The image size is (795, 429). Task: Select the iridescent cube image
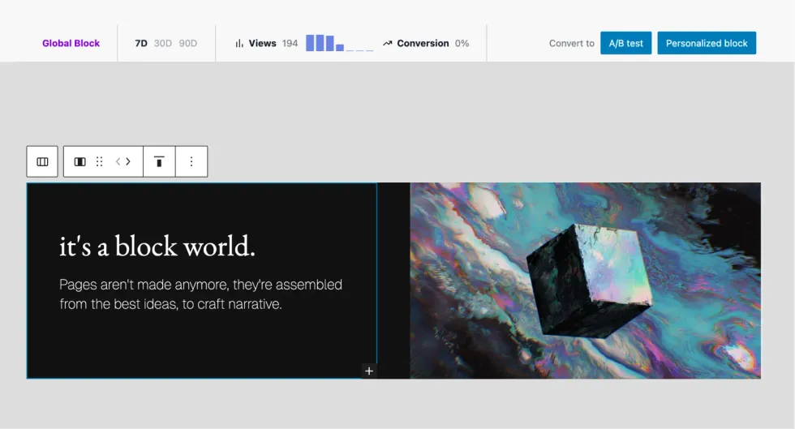tap(585, 281)
